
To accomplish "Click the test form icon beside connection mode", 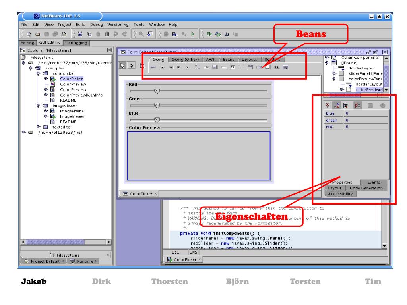I will [x=141, y=66].
